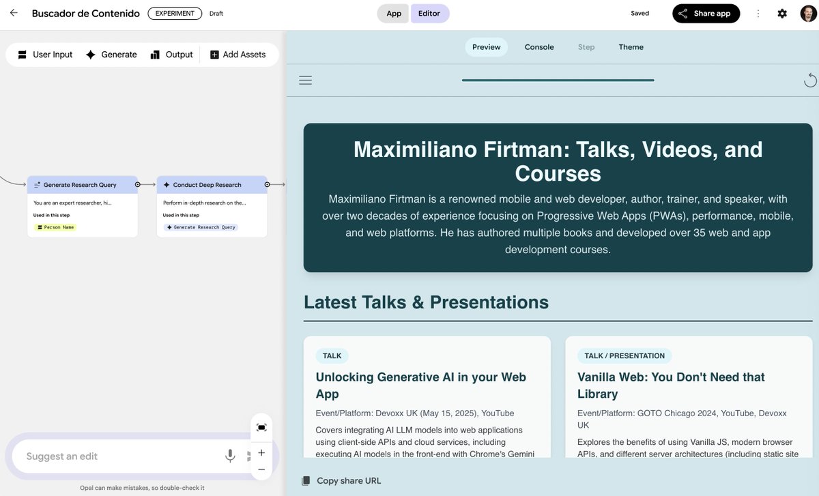Activate the microphone for voice input
Screen dimensions: 819x496
(230, 456)
